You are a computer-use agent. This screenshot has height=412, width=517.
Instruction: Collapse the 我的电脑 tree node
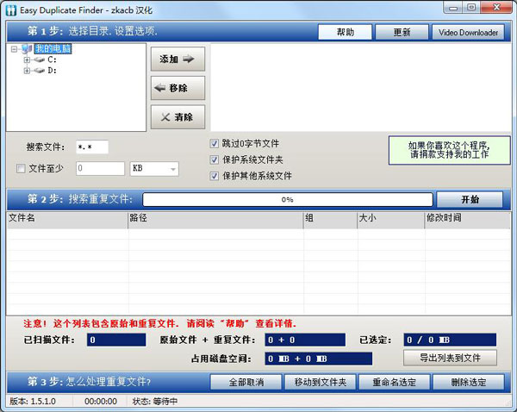pyautogui.click(x=14, y=49)
